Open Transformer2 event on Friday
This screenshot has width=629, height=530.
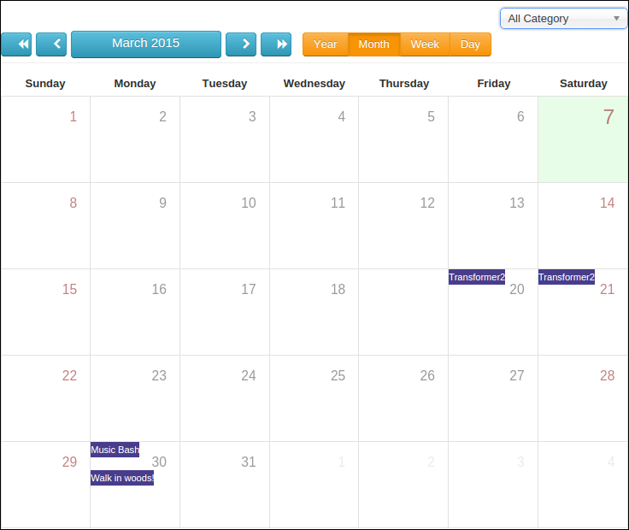click(x=477, y=277)
